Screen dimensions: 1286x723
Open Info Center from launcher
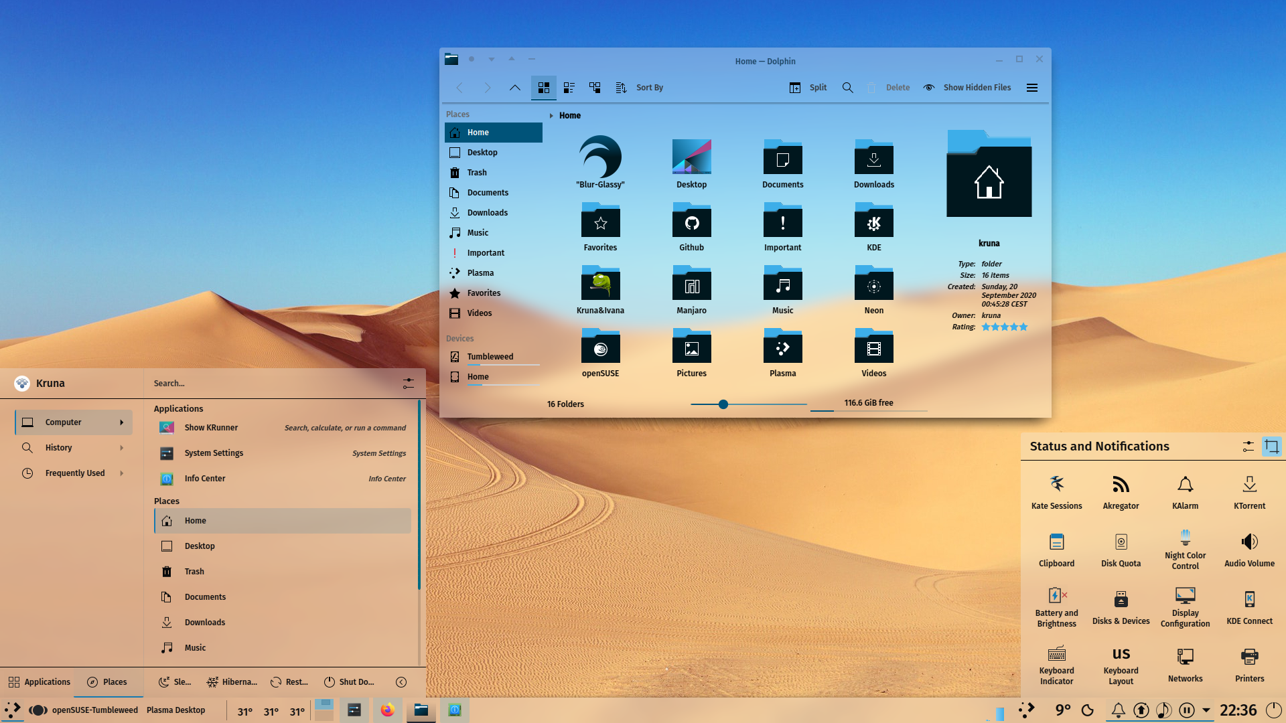tap(283, 479)
